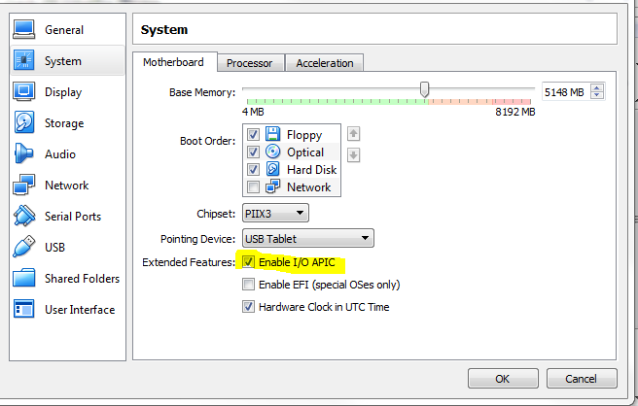Click the USB category label
The image size is (638, 406).
[54, 247]
